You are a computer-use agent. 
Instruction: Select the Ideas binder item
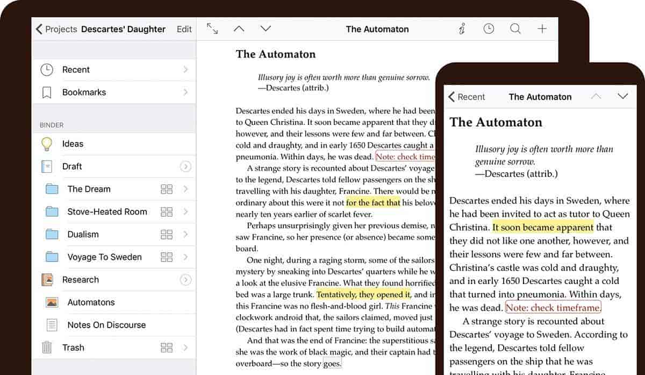[x=114, y=144]
